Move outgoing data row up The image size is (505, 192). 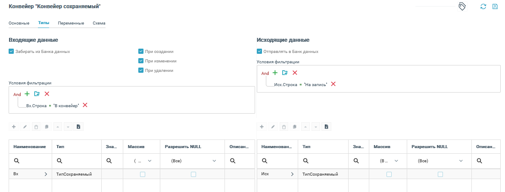coord(305,127)
